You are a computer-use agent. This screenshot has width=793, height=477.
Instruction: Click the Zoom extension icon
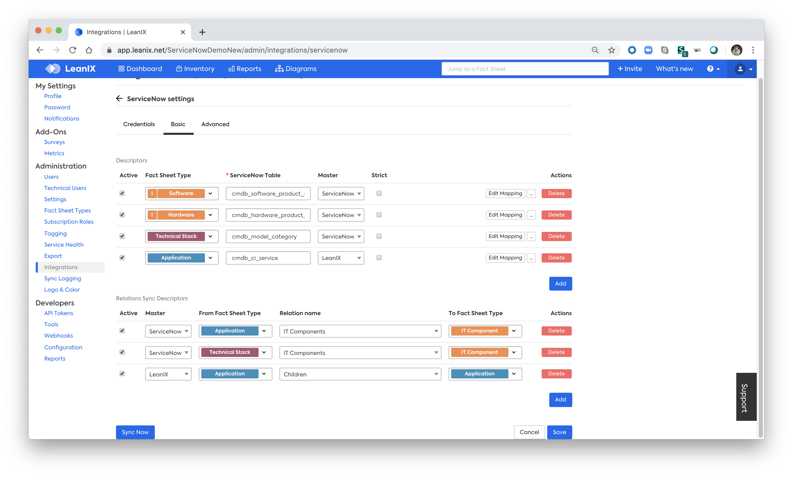click(648, 50)
